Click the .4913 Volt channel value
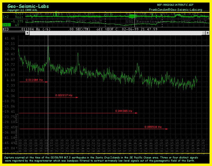 (x=19, y=15)
